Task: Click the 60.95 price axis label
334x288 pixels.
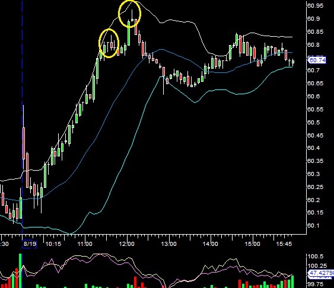Action: click(x=315, y=6)
